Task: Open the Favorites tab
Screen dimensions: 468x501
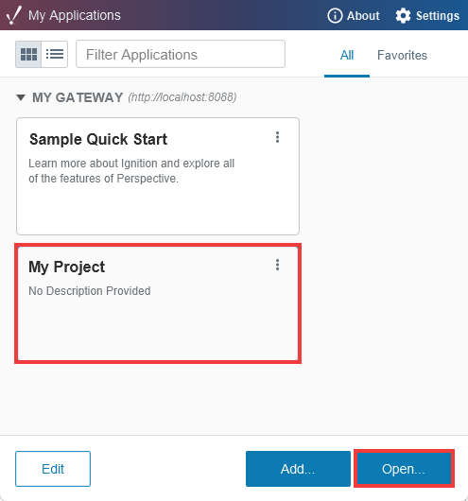Action: 402,55
